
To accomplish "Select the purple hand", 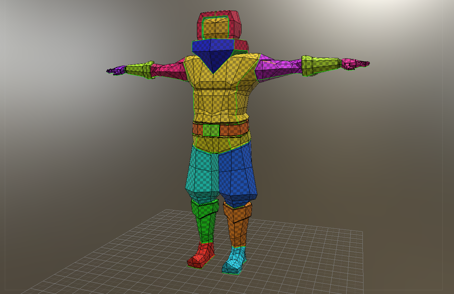I will pos(116,70).
